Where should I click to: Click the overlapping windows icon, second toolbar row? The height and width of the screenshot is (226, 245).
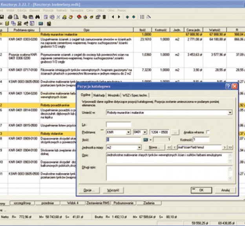(13, 24)
